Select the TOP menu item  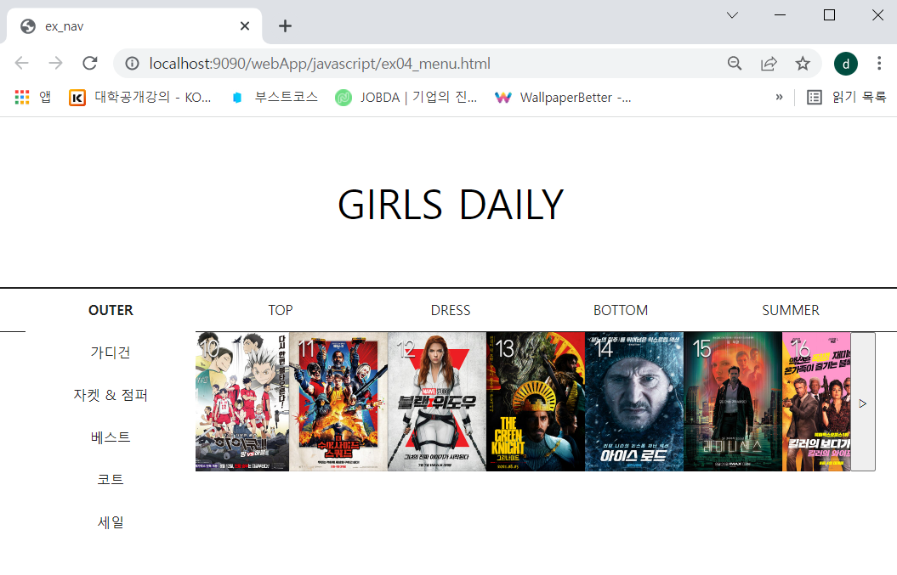coord(281,310)
